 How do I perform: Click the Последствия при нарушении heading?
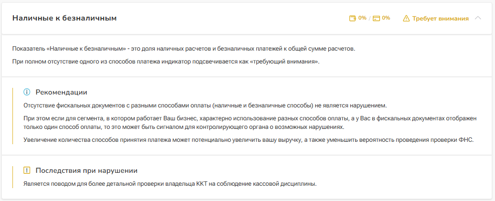click(x=87, y=170)
